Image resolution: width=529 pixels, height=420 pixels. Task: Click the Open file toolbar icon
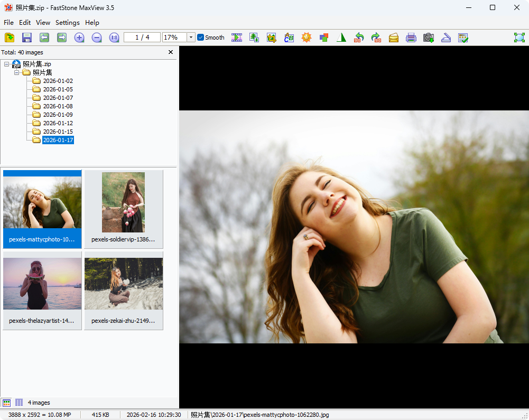10,38
